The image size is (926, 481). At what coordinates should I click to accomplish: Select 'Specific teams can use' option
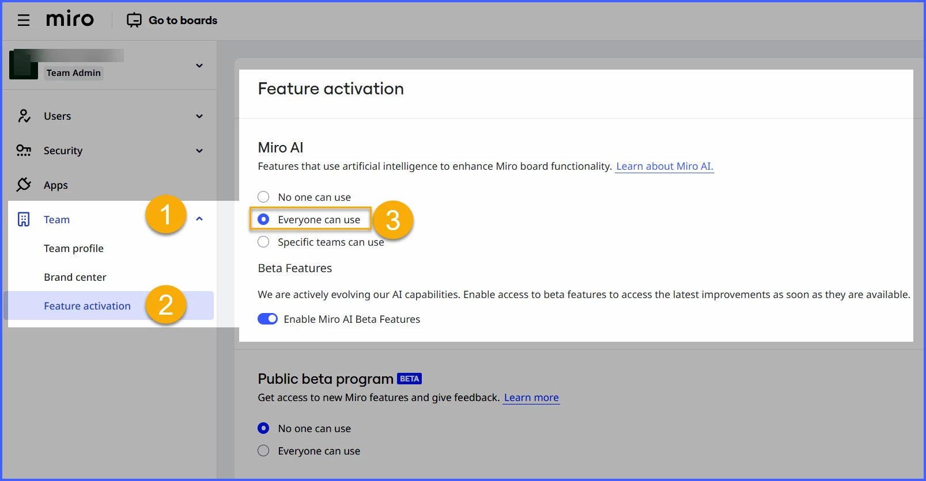[x=263, y=242]
